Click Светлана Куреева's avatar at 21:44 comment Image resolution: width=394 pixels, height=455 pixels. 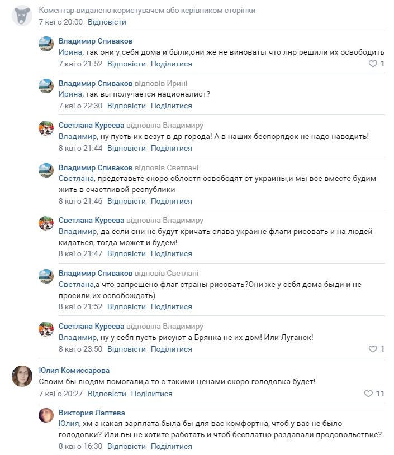coord(46,128)
